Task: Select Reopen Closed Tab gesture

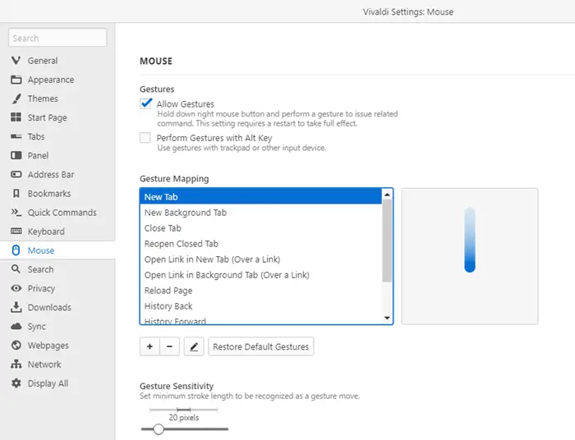Action: tap(260, 244)
